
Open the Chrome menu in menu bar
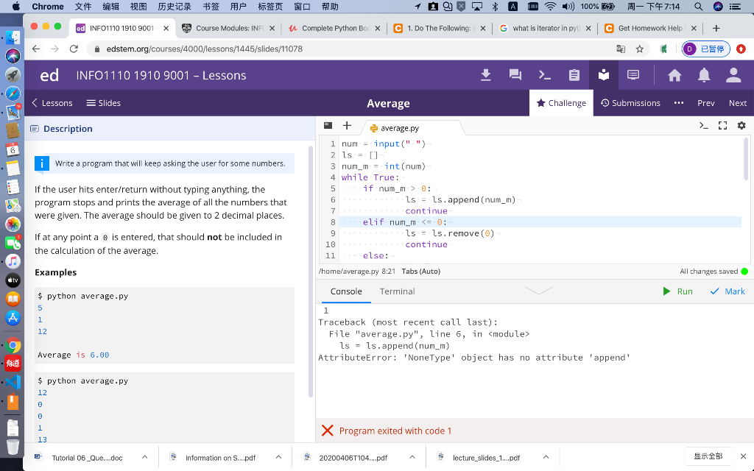pos(48,6)
